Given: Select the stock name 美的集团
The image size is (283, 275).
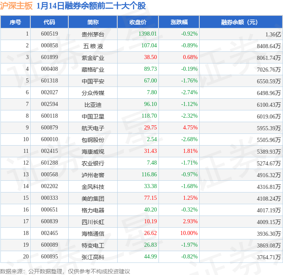Looking at the screenshot, I should (x=93, y=199).
